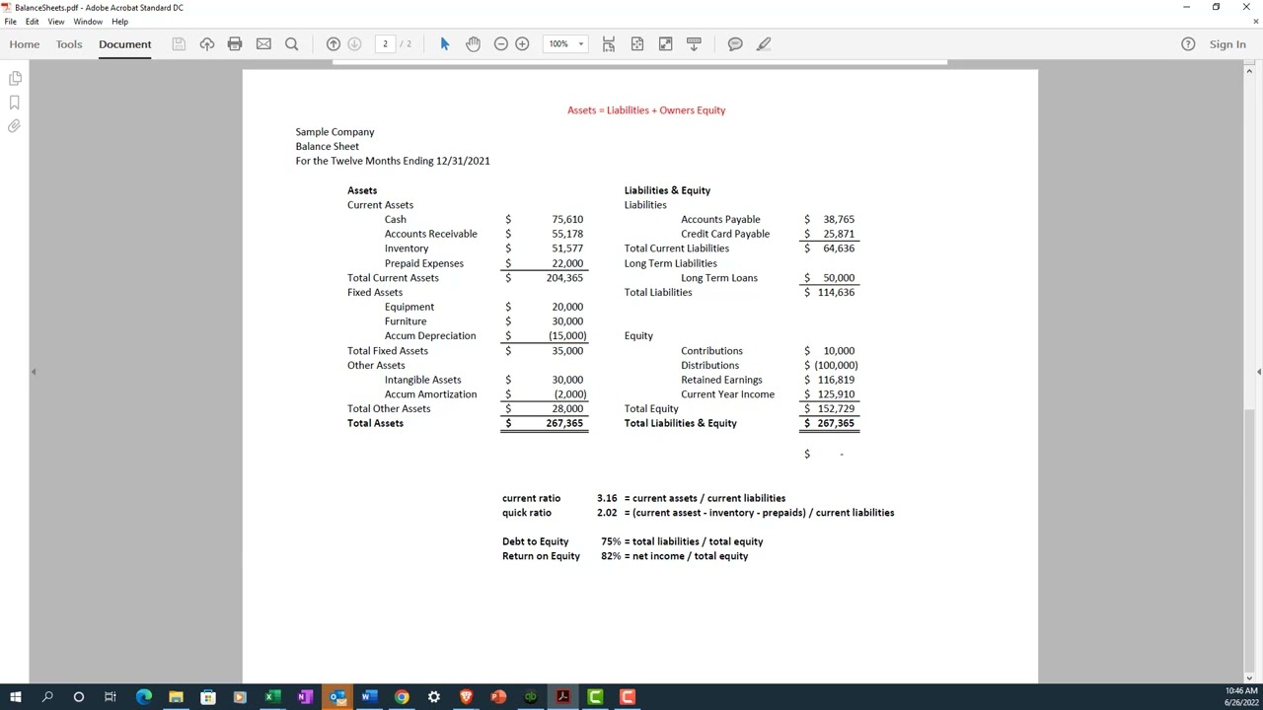Click Total Liabilities value 114,636

tap(836, 293)
